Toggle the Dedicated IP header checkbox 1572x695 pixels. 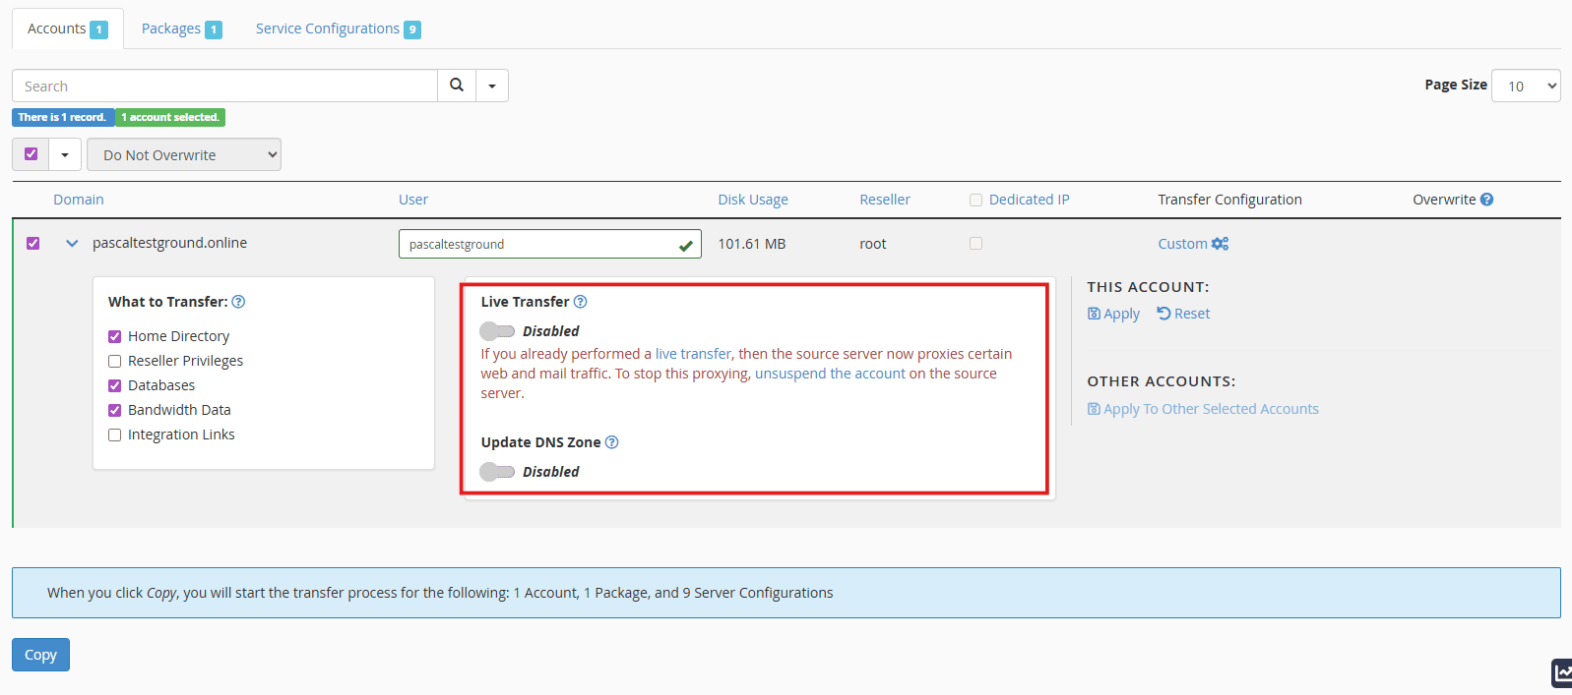pyautogui.click(x=975, y=200)
